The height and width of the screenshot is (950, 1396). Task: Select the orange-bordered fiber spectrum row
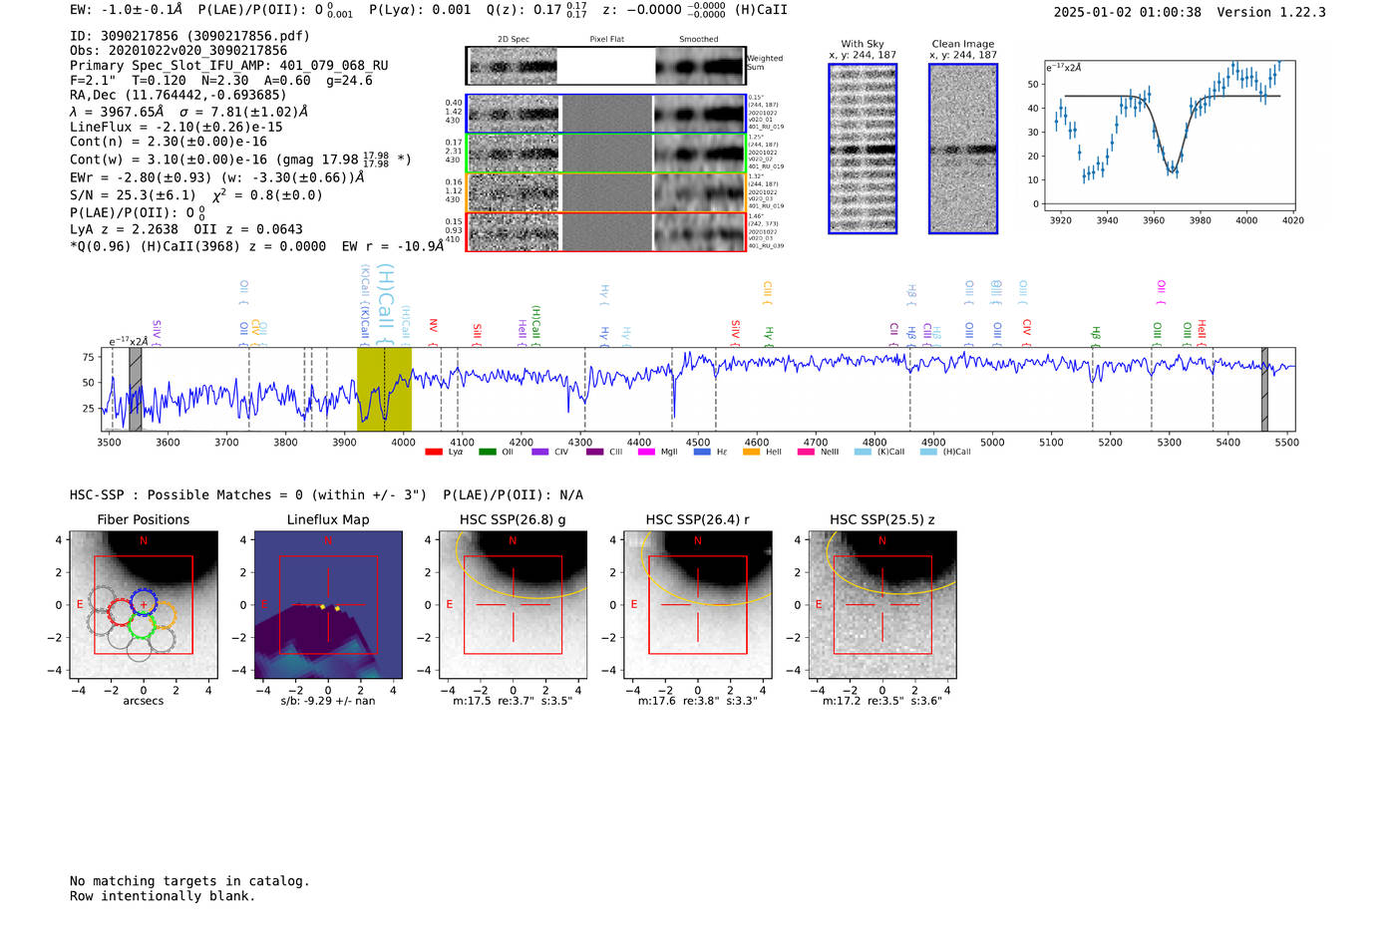(x=605, y=192)
